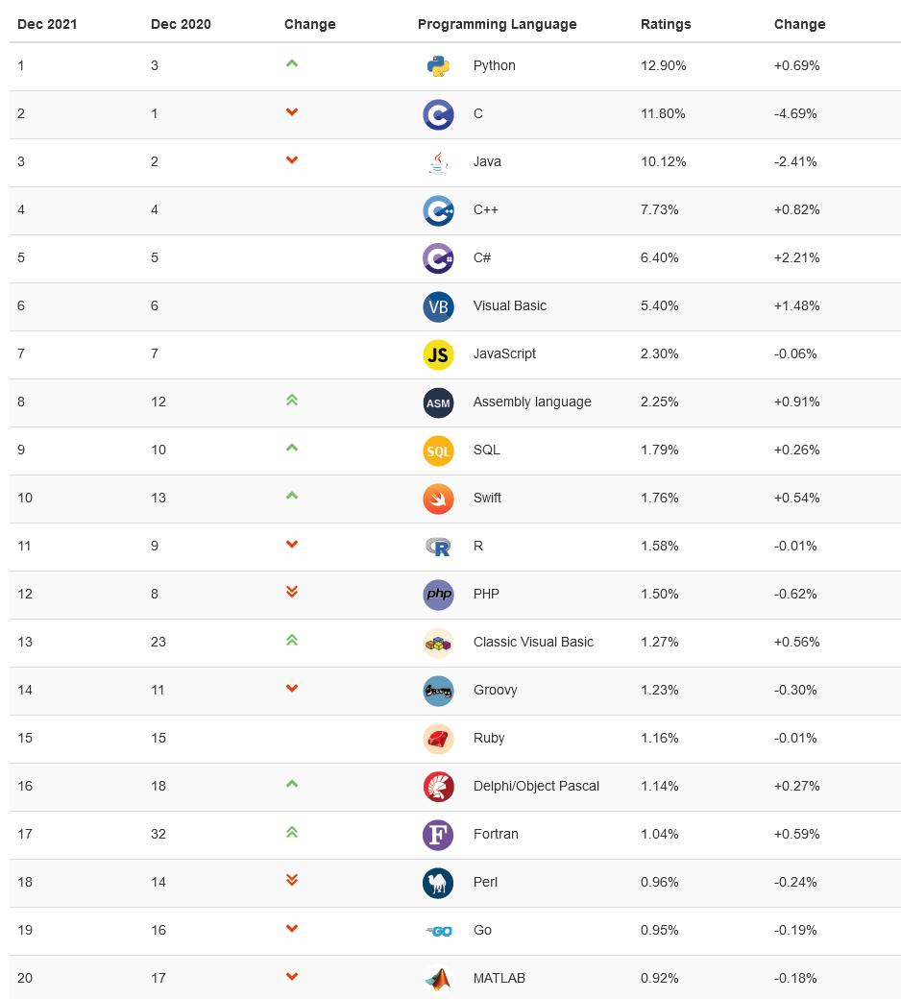Click the Classic Visual Basic language name
Viewport: 901px width, 999px height.
click(533, 642)
